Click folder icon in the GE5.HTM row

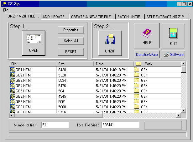pos(137,91)
